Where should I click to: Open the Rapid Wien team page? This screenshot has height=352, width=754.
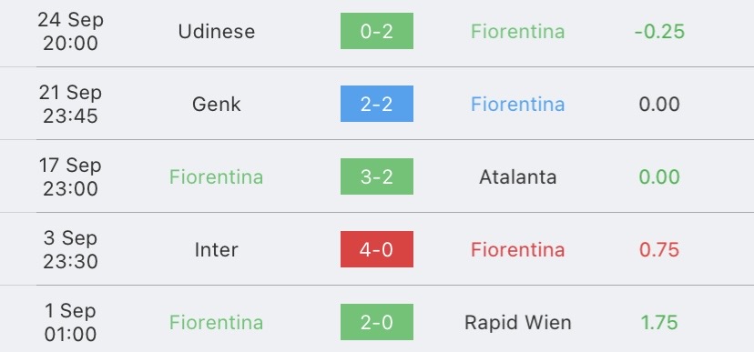pyautogui.click(x=518, y=322)
